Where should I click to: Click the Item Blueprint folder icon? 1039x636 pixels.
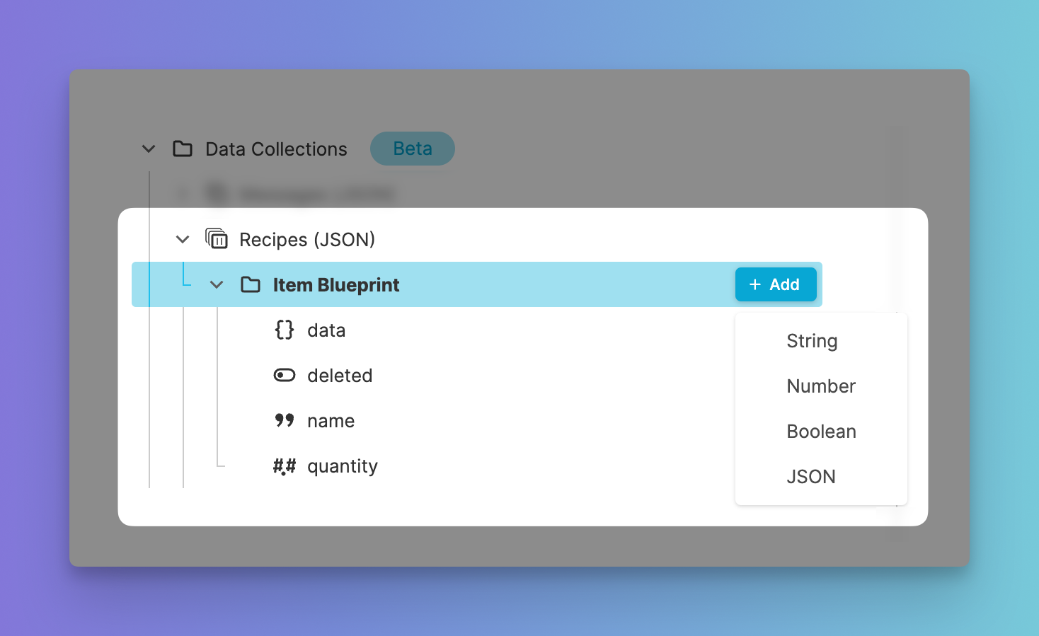[251, 284]
